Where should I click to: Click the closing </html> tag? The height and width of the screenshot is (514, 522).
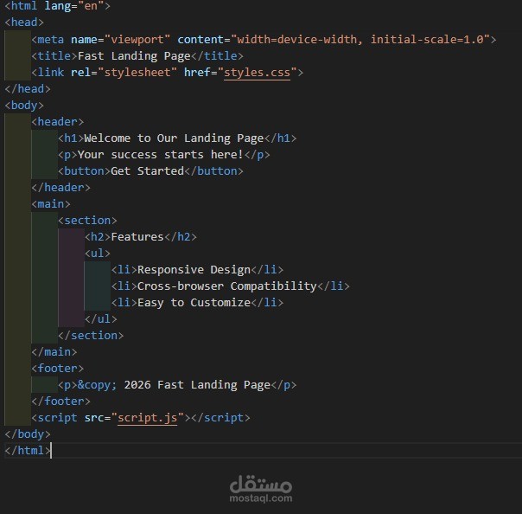(x=28, y=451)
